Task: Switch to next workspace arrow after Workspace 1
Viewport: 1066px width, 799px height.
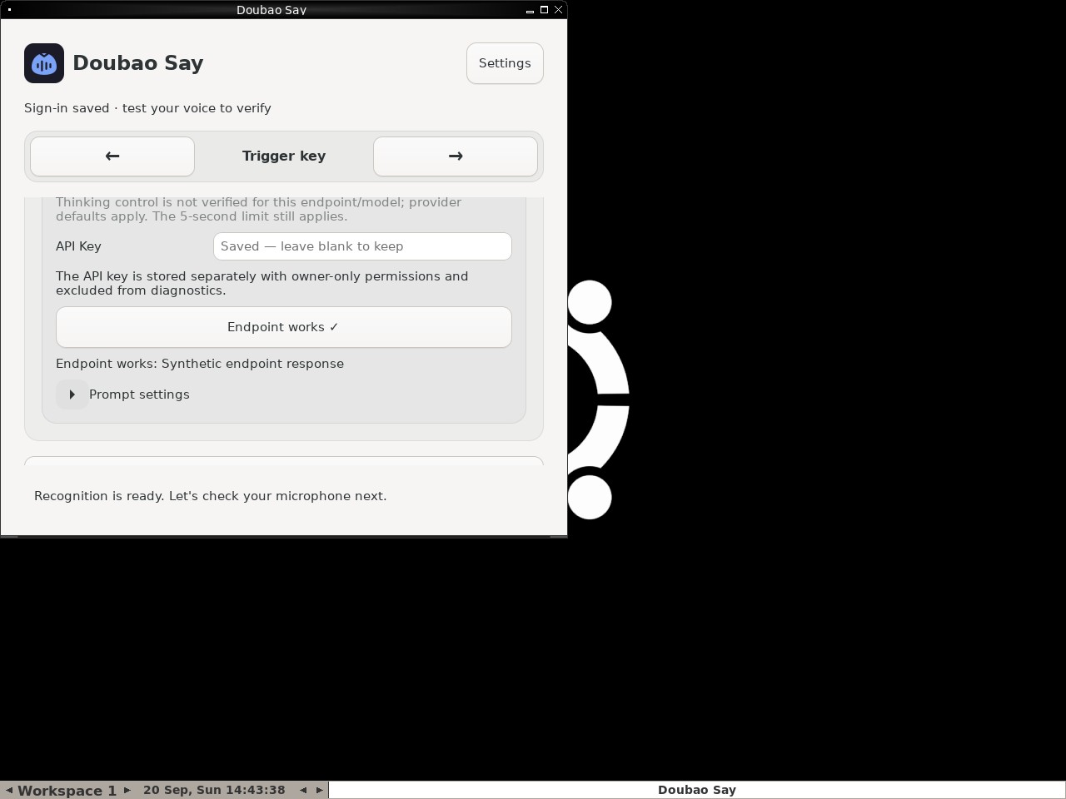Action: coord(127,790)
